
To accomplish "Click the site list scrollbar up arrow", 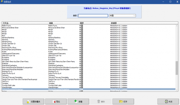I will (x=177, y=26).
